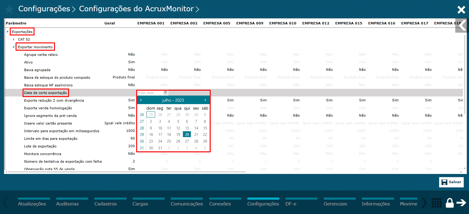
Task: Close the configuration screen with X
Action: [461, 10]
